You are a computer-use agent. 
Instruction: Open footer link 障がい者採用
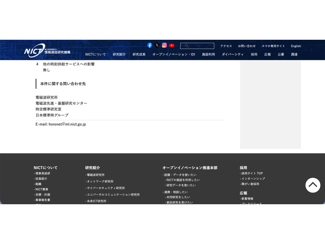coord(250,184)
